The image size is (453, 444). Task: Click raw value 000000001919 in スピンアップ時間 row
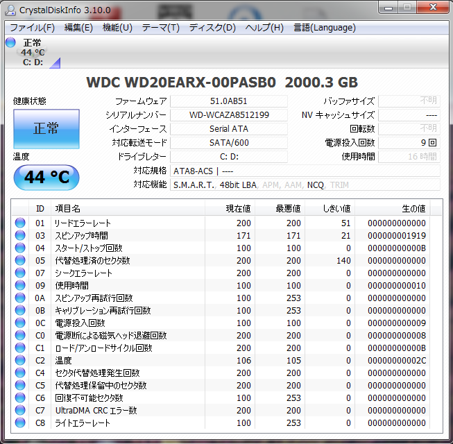pos(397,236)
